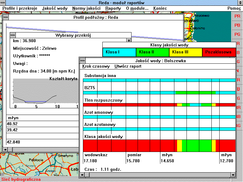This screenshot has height=182, width=243.
Task: Open system menu of Profil podłużny window
Action: (6, 17)
